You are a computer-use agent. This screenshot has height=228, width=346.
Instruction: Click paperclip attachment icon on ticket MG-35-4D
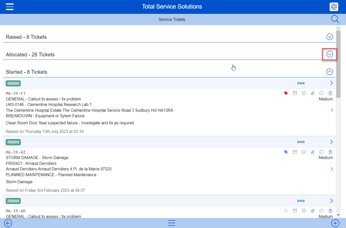point(313,211)
